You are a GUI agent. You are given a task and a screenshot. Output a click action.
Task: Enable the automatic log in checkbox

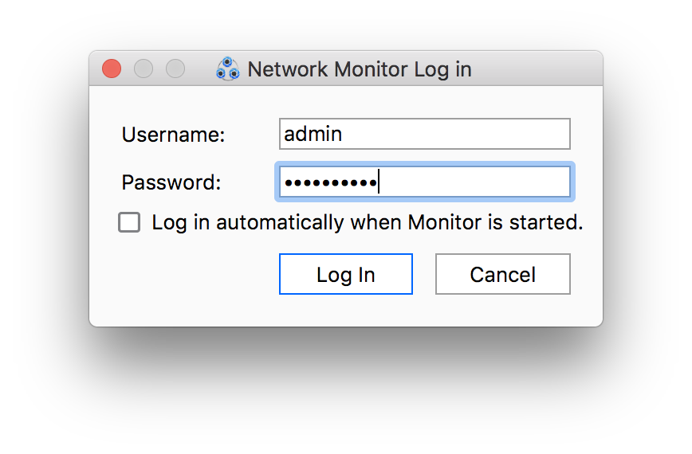pos(129,222)
